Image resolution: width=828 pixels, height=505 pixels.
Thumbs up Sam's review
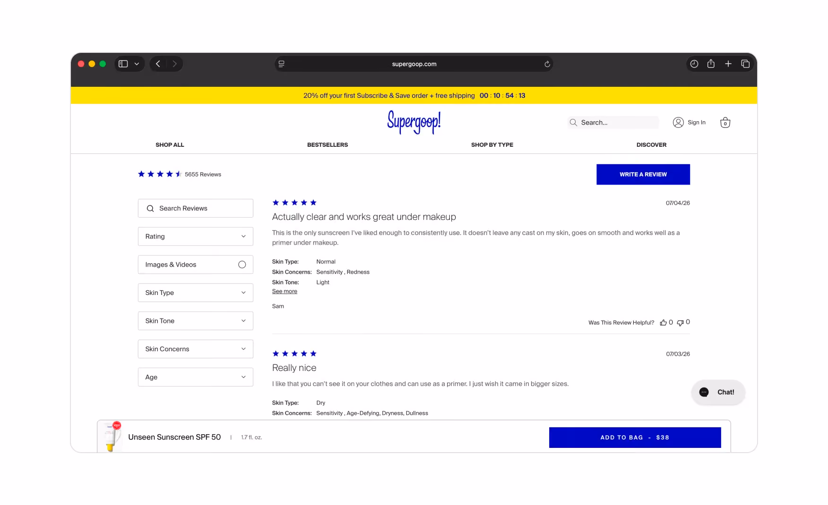(664, 322)
